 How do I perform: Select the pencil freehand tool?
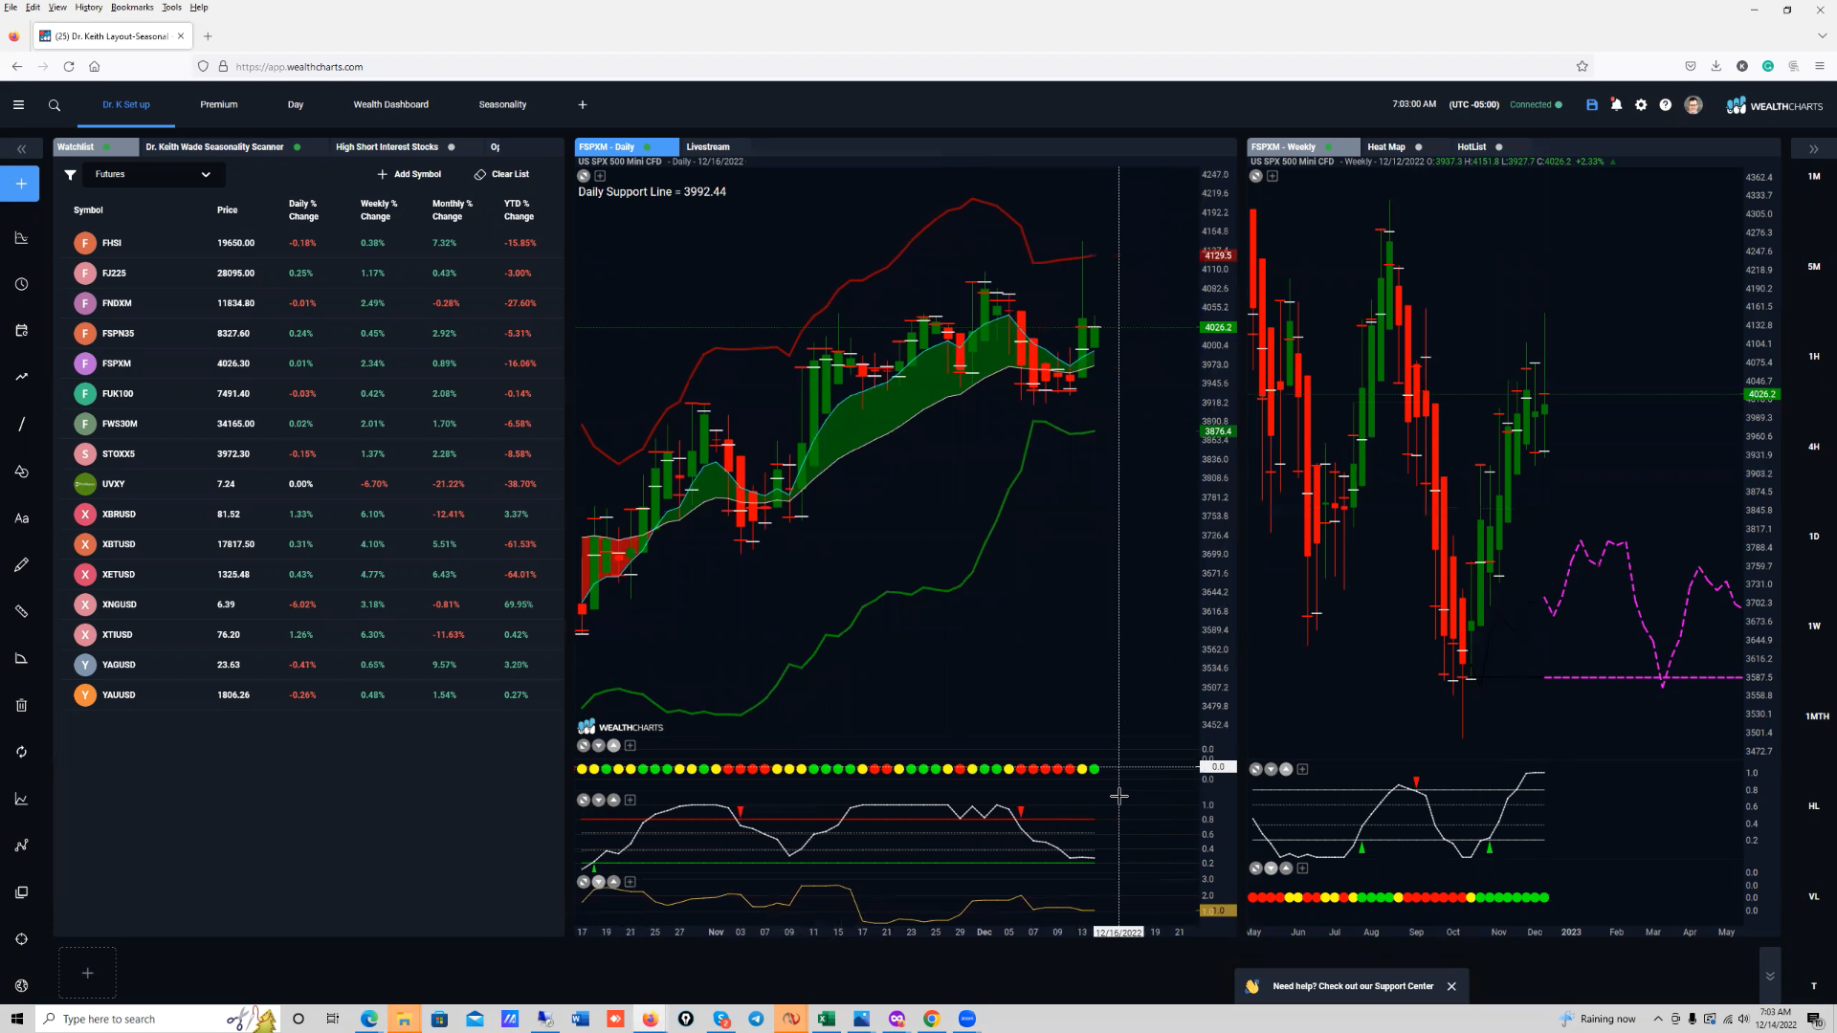[21, 564]
